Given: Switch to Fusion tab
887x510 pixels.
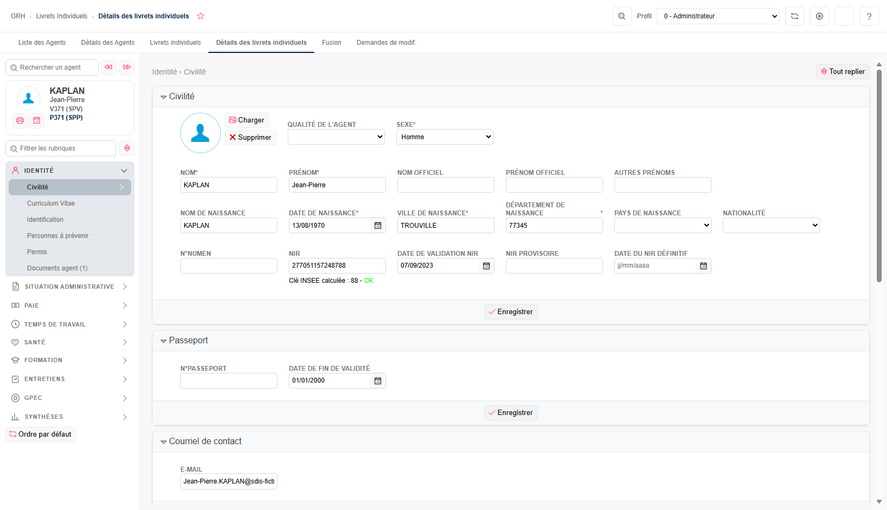Looking at the screenshot, I should 331,43.
